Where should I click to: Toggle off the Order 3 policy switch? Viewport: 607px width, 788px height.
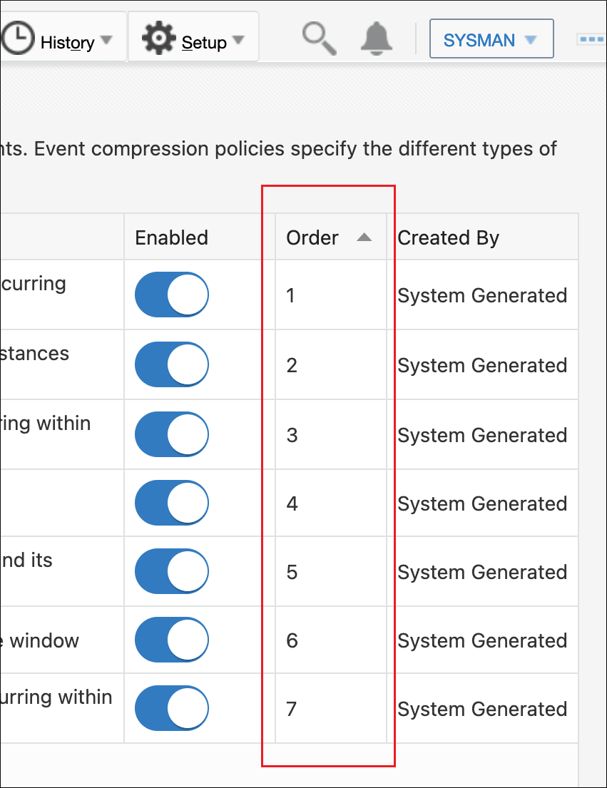(x=172, y=434)
